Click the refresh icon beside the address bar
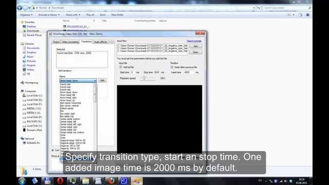 (x=259, y=8)
